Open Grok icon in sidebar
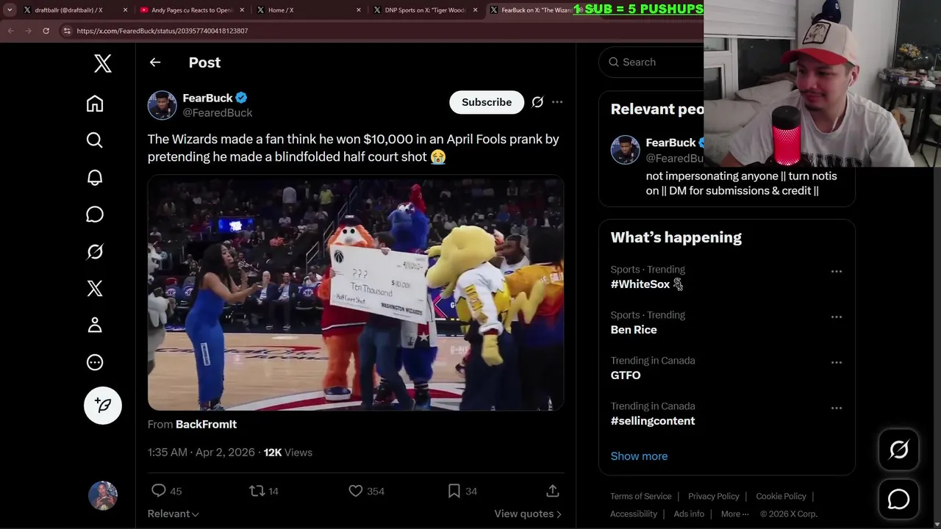941x529 pixels. (x=95, y=251)
